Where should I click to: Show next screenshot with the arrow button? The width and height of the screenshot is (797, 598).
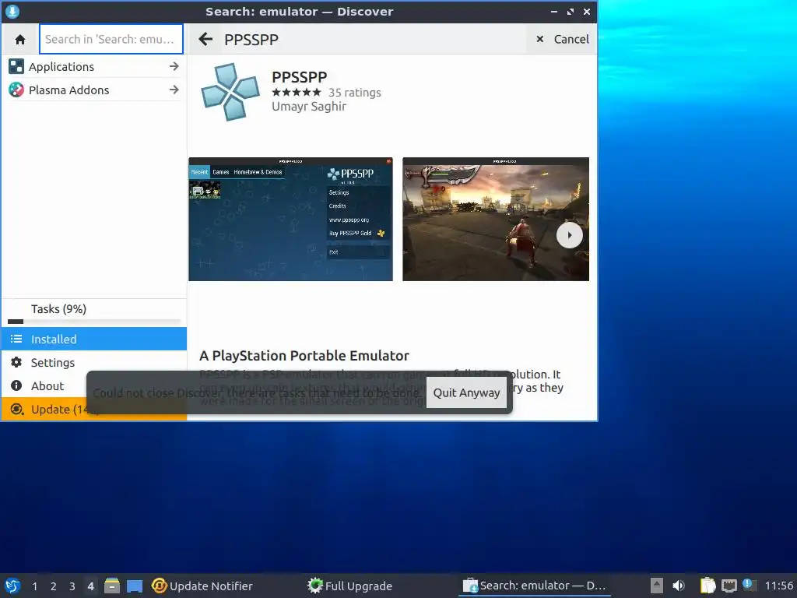(569, 235)
